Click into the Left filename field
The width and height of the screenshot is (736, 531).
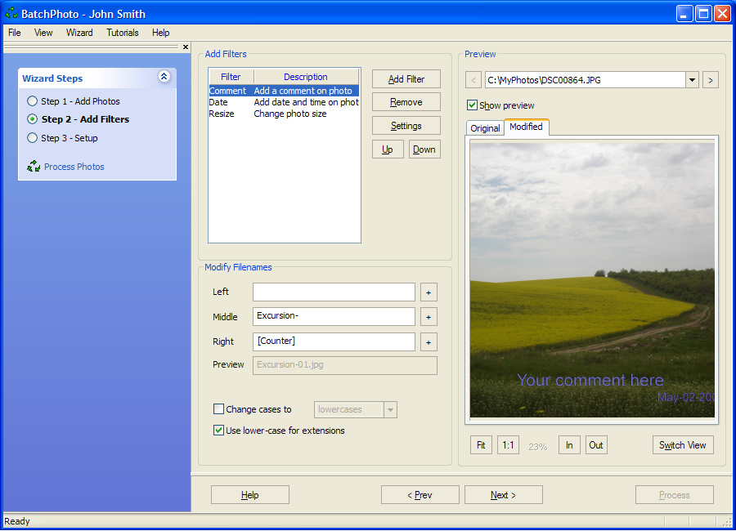(334, 292)
